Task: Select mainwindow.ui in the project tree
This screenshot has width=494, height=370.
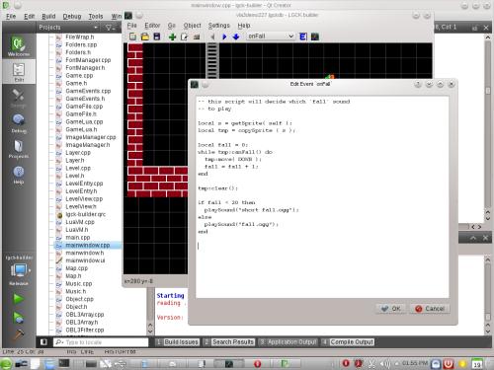Action: coord(85,260)
